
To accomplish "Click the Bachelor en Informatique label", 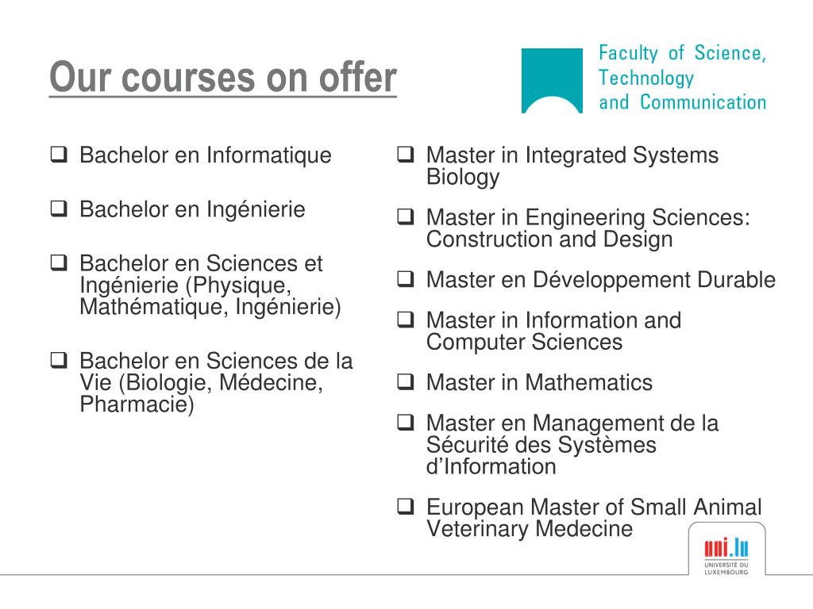I will click(206, 155).
